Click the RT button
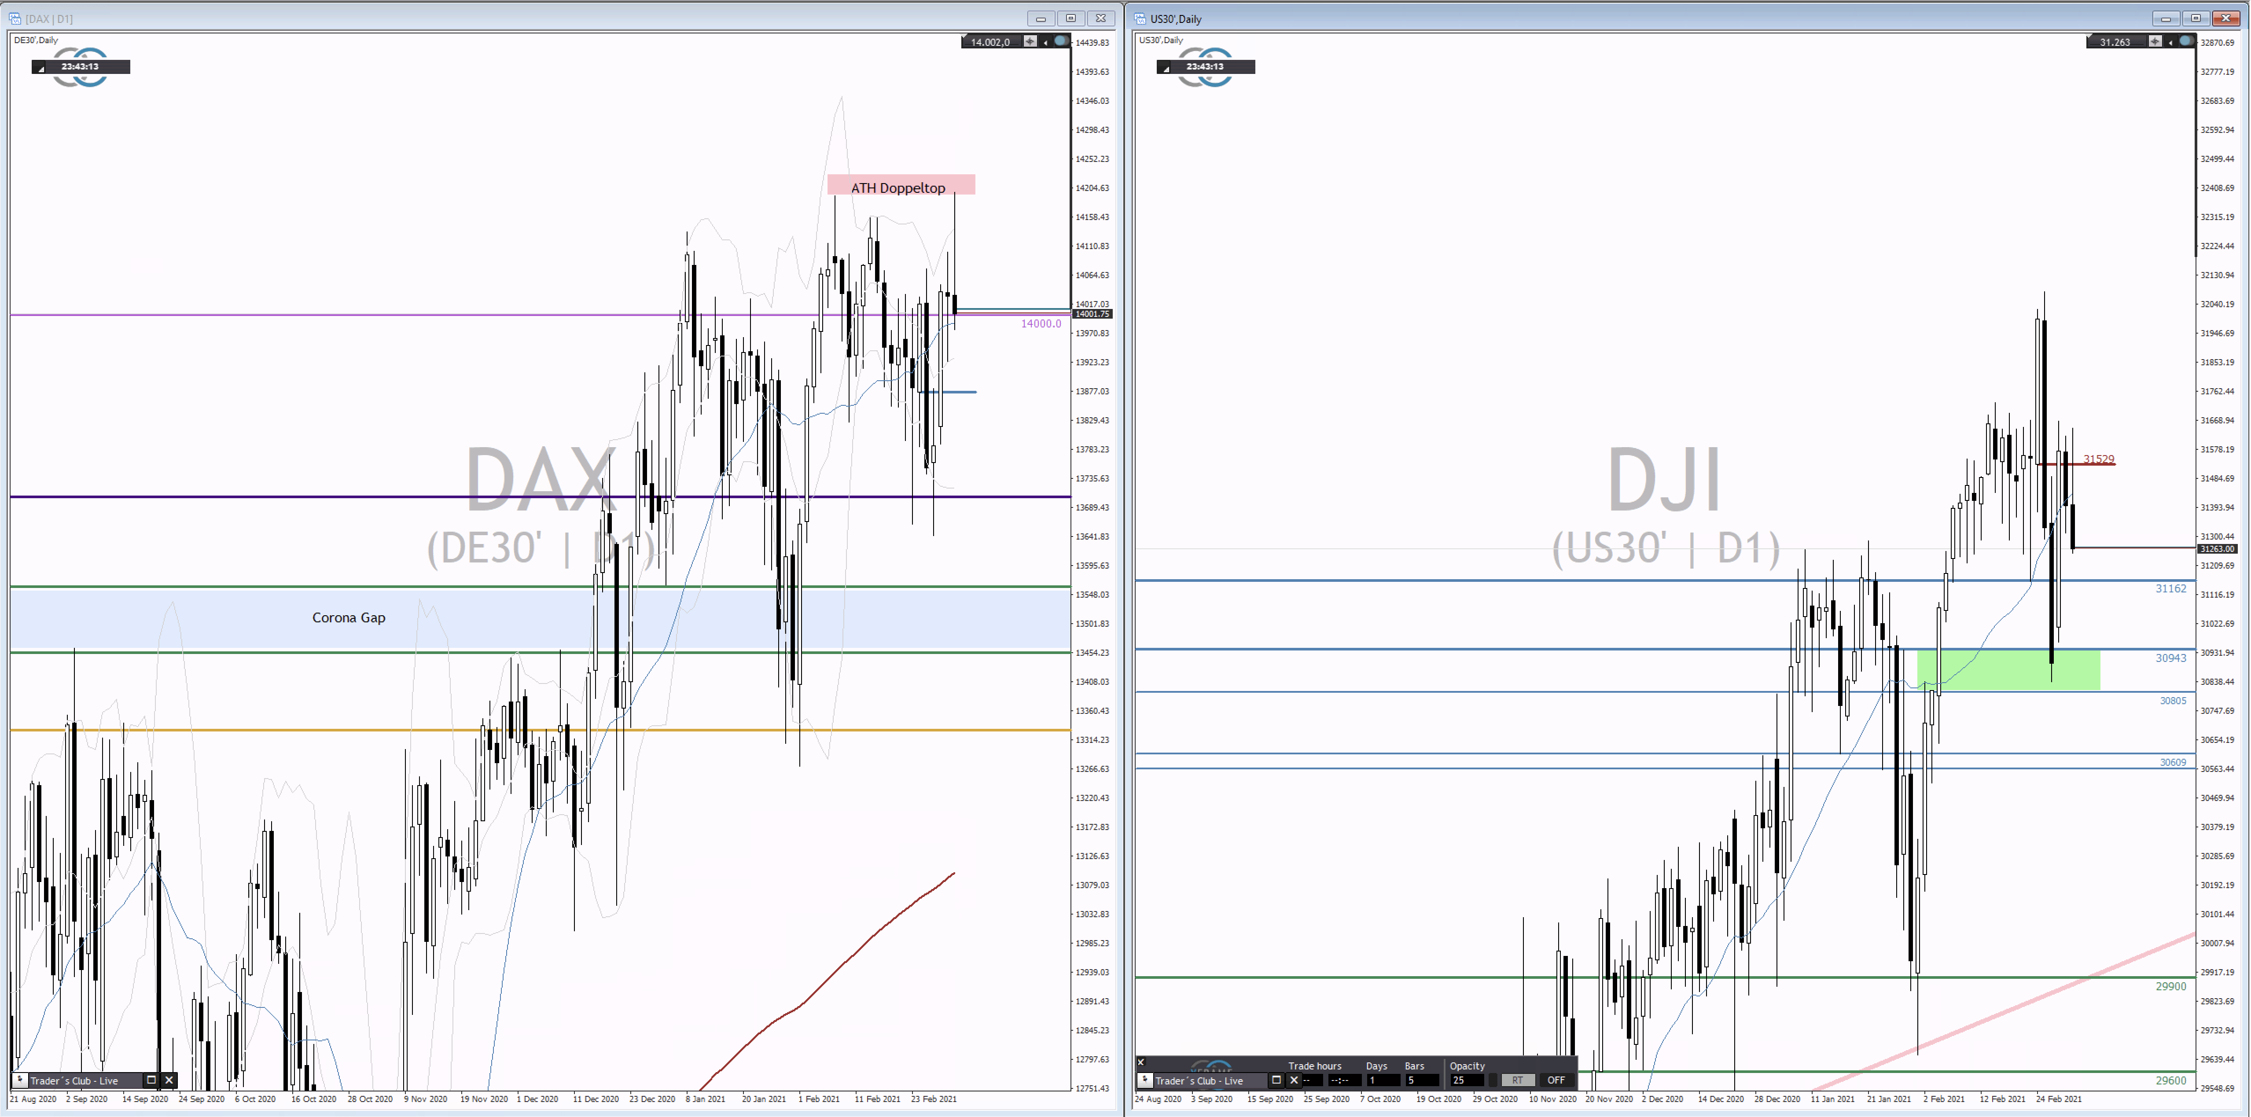This screenshot has height=1117, width=2251. pyautogui.click(x=1518, y=1080)
